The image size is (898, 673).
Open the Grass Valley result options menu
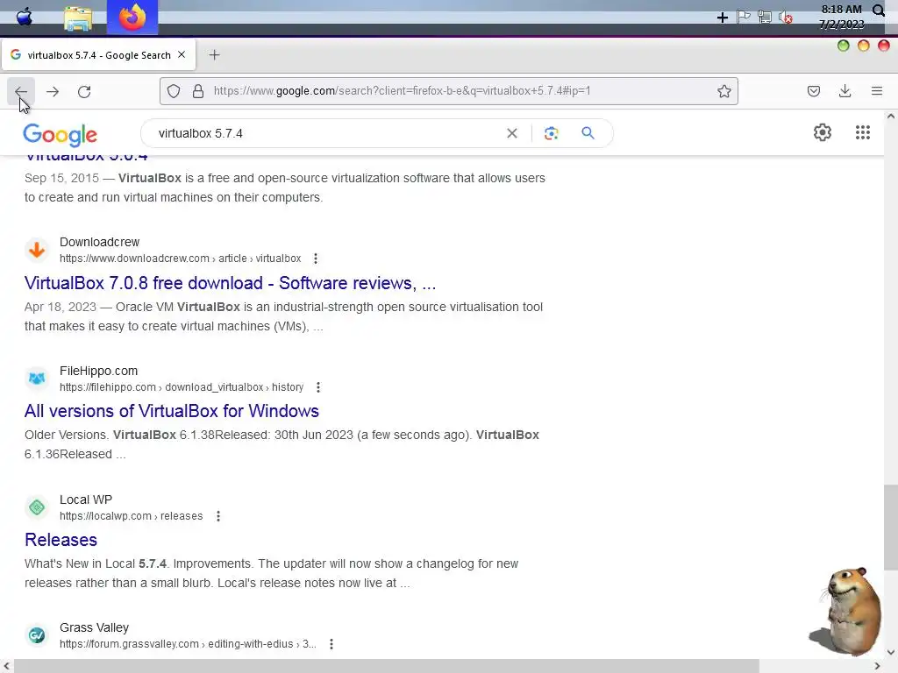point(331,644)
